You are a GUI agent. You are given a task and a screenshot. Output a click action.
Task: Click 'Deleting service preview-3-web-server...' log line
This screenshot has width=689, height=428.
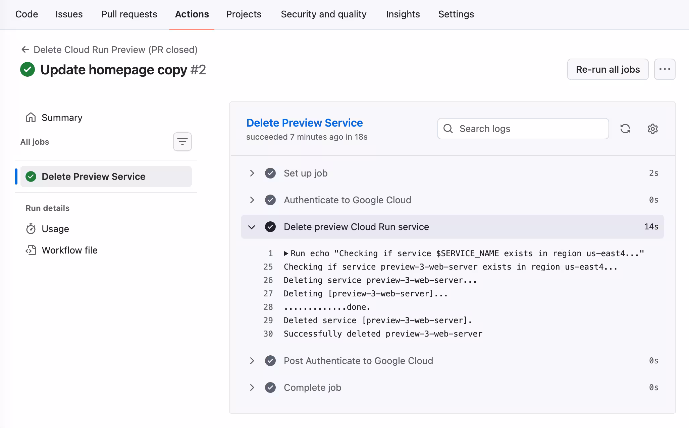click(x=380, y=280)
